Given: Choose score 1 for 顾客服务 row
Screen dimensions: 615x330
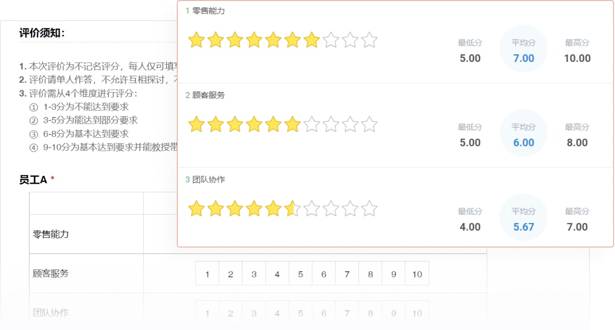Looking at the screenshot, I should click(207, 274).
